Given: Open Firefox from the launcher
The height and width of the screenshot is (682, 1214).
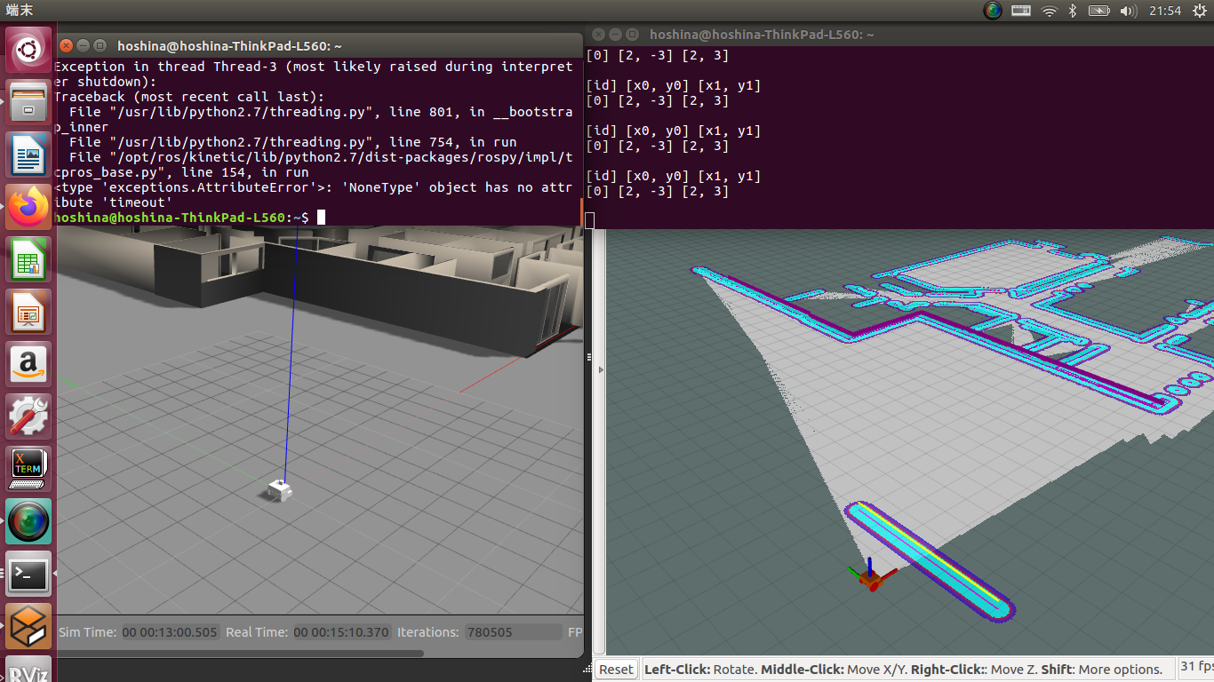Looking at the screenshot, I should (x=28, y=208).
